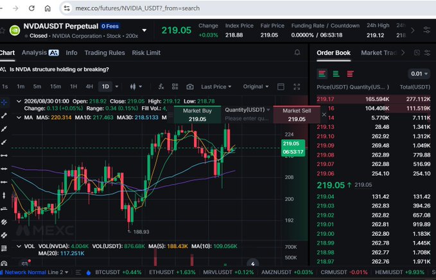The width and height of the screenshot is (436, 280).
Task: Open site info icon in address bar
Action: 67,8
